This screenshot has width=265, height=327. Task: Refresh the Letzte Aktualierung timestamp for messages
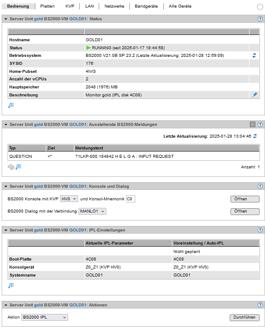coord(255,136)
